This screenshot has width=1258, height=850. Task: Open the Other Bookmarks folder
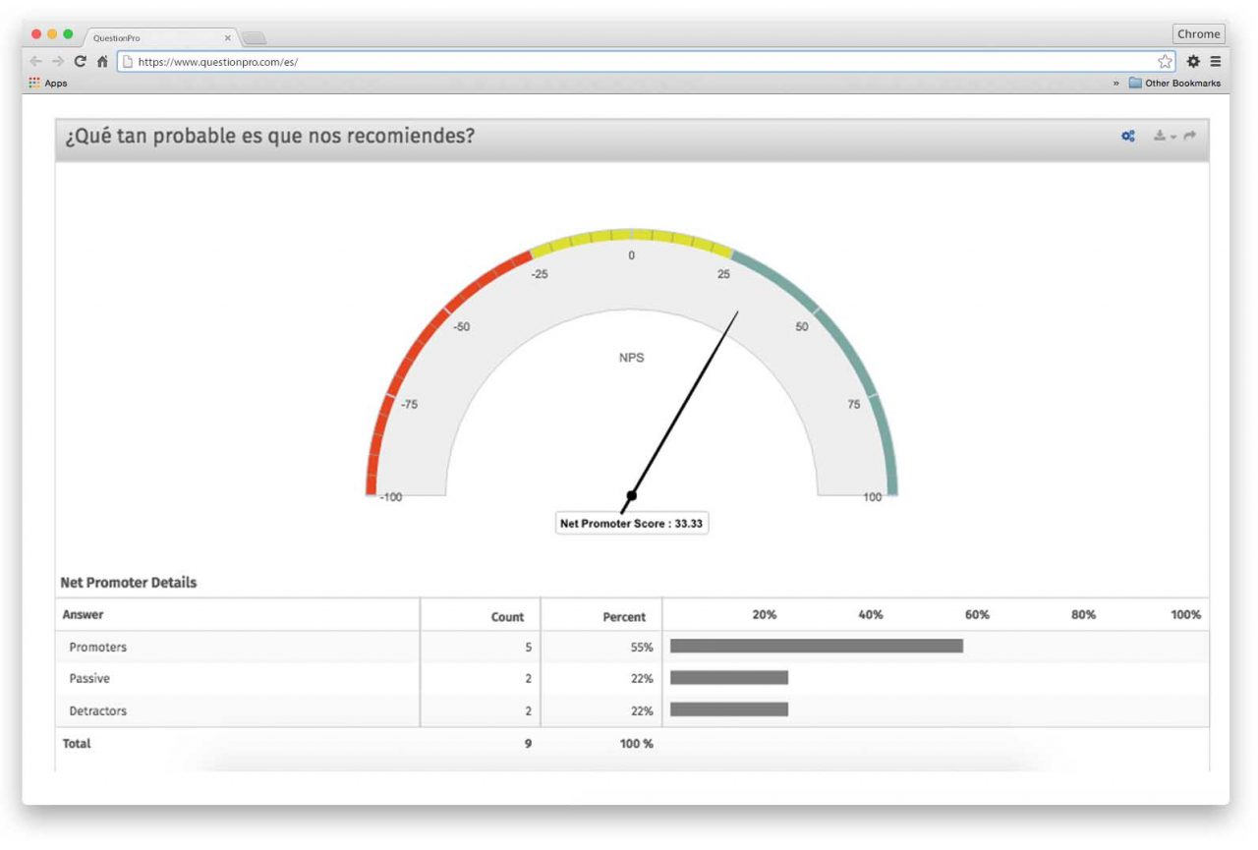[x=1176, y=83]
